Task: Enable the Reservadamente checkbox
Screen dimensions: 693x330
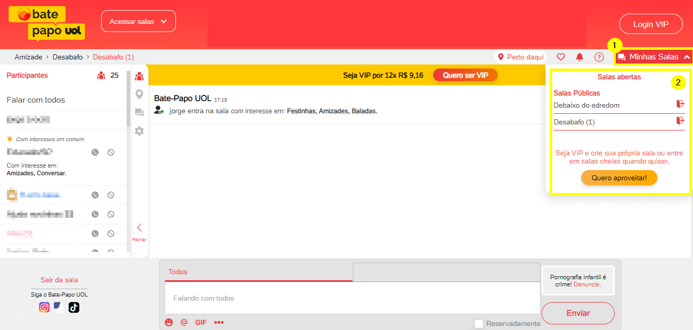Action: (x=478, y=324)
